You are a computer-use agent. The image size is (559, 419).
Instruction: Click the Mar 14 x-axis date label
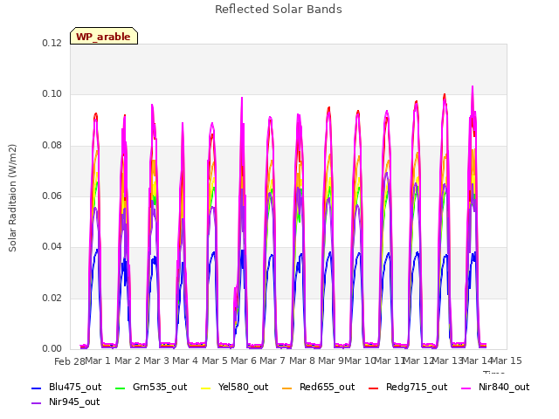[x=477, y=361]
